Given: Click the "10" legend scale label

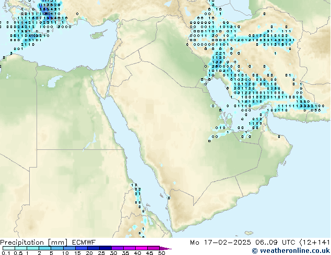Looking at the screenshot, I should (x=65, y=253).
